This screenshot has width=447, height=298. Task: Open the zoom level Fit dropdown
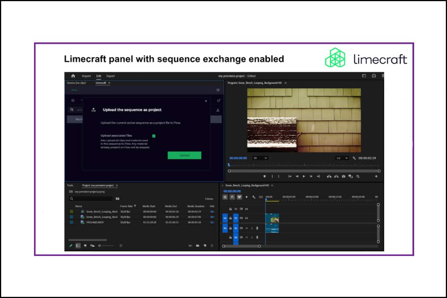pyautogui.click(x=261, y=158)
